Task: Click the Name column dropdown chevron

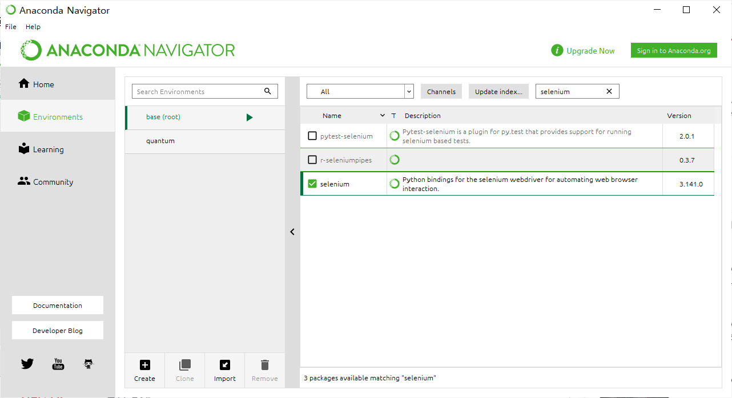Action: (383, 116)
